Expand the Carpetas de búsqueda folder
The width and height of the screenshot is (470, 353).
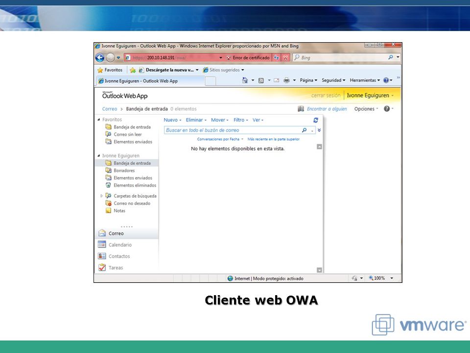coord(101,196)
